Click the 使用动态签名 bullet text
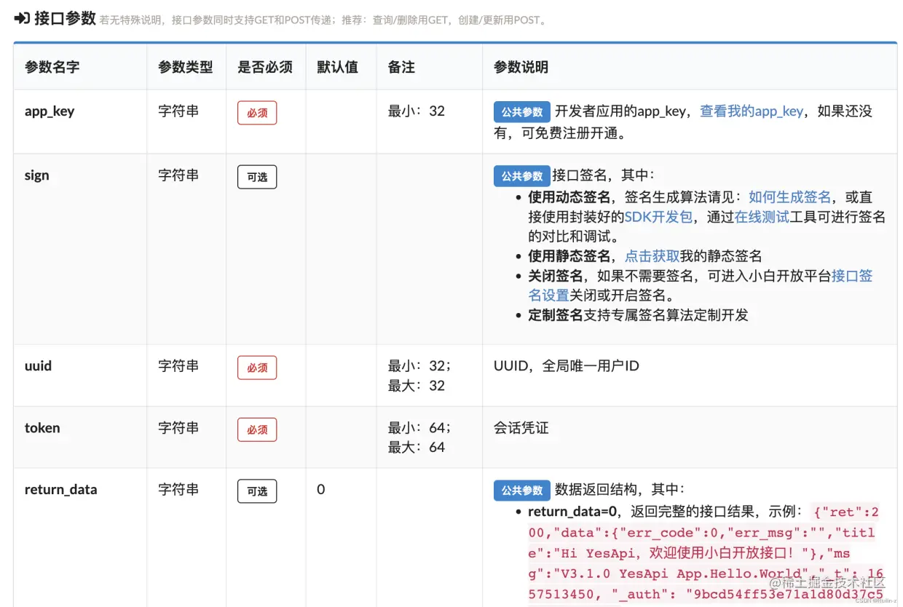This screenshot has width=903, height=607. [x=569, y=197]
